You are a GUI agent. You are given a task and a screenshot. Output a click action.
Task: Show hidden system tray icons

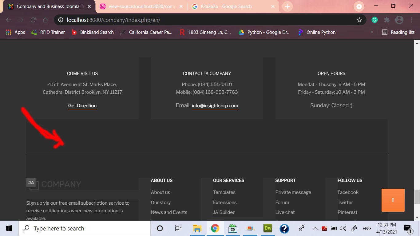pos(315,228)
